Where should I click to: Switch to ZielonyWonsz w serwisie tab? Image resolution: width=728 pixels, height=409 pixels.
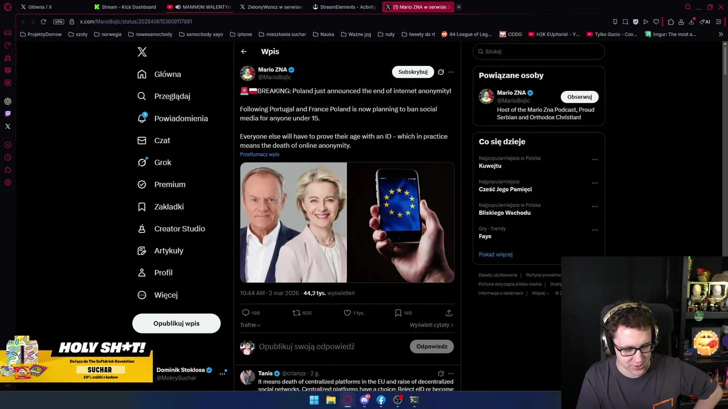pos(272,7)
